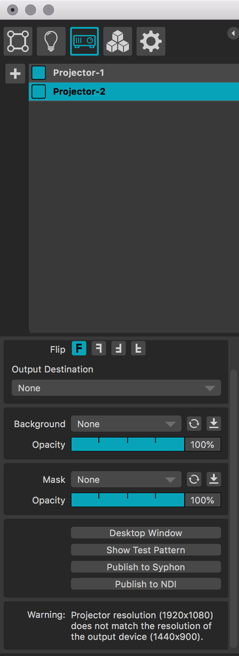
Task: Select the normal F flip option
Action: [79, 348]
